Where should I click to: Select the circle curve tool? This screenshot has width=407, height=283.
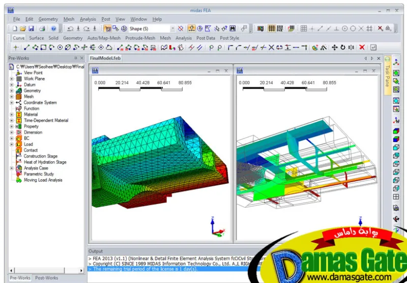pyautogui.click(x=60, y=47)
